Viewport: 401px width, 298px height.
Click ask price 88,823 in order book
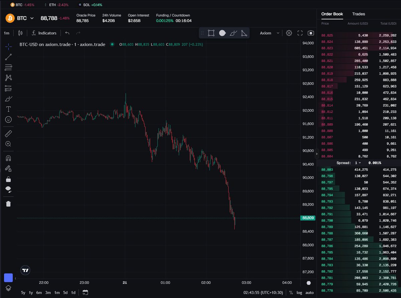(x=327, y=48)
